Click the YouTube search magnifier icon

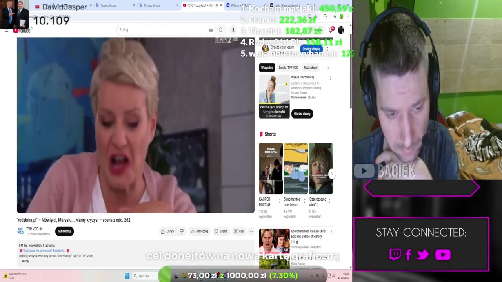(220, 30)
